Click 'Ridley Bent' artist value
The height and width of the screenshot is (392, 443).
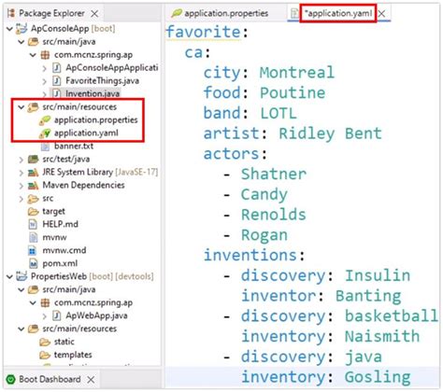(x=330, y=133)
